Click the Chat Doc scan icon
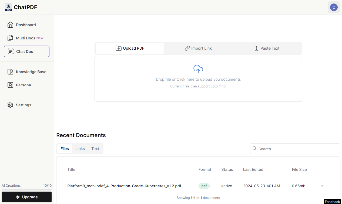The image size is (342, 204). [x=11, y=52]
